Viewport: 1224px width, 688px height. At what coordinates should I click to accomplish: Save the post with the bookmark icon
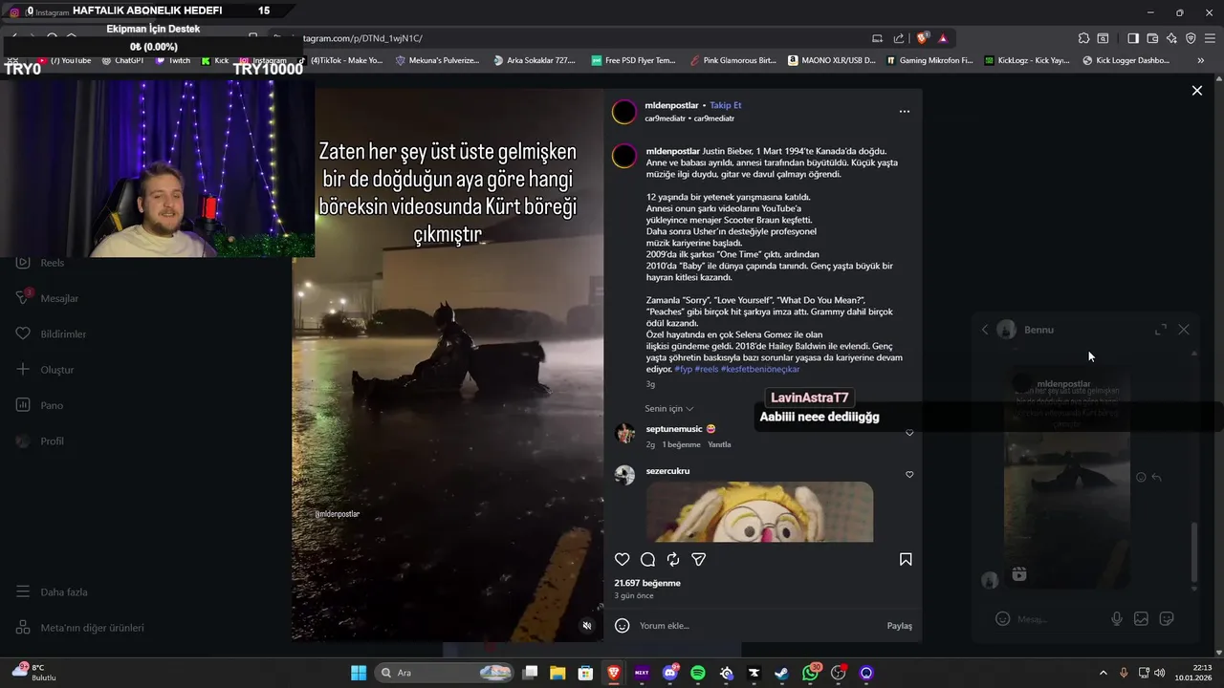[906, 559]
